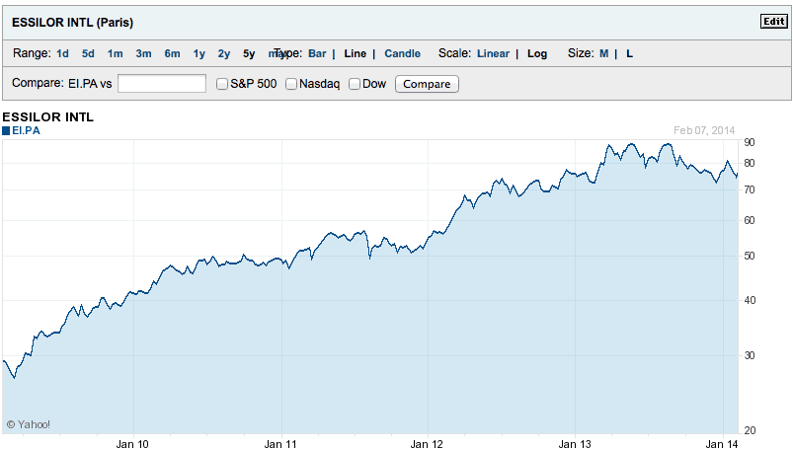Set range to 1d
Image resolution: width=793 pixels, height=450 pixels.
pyautogui.click(x=63, y=53)
